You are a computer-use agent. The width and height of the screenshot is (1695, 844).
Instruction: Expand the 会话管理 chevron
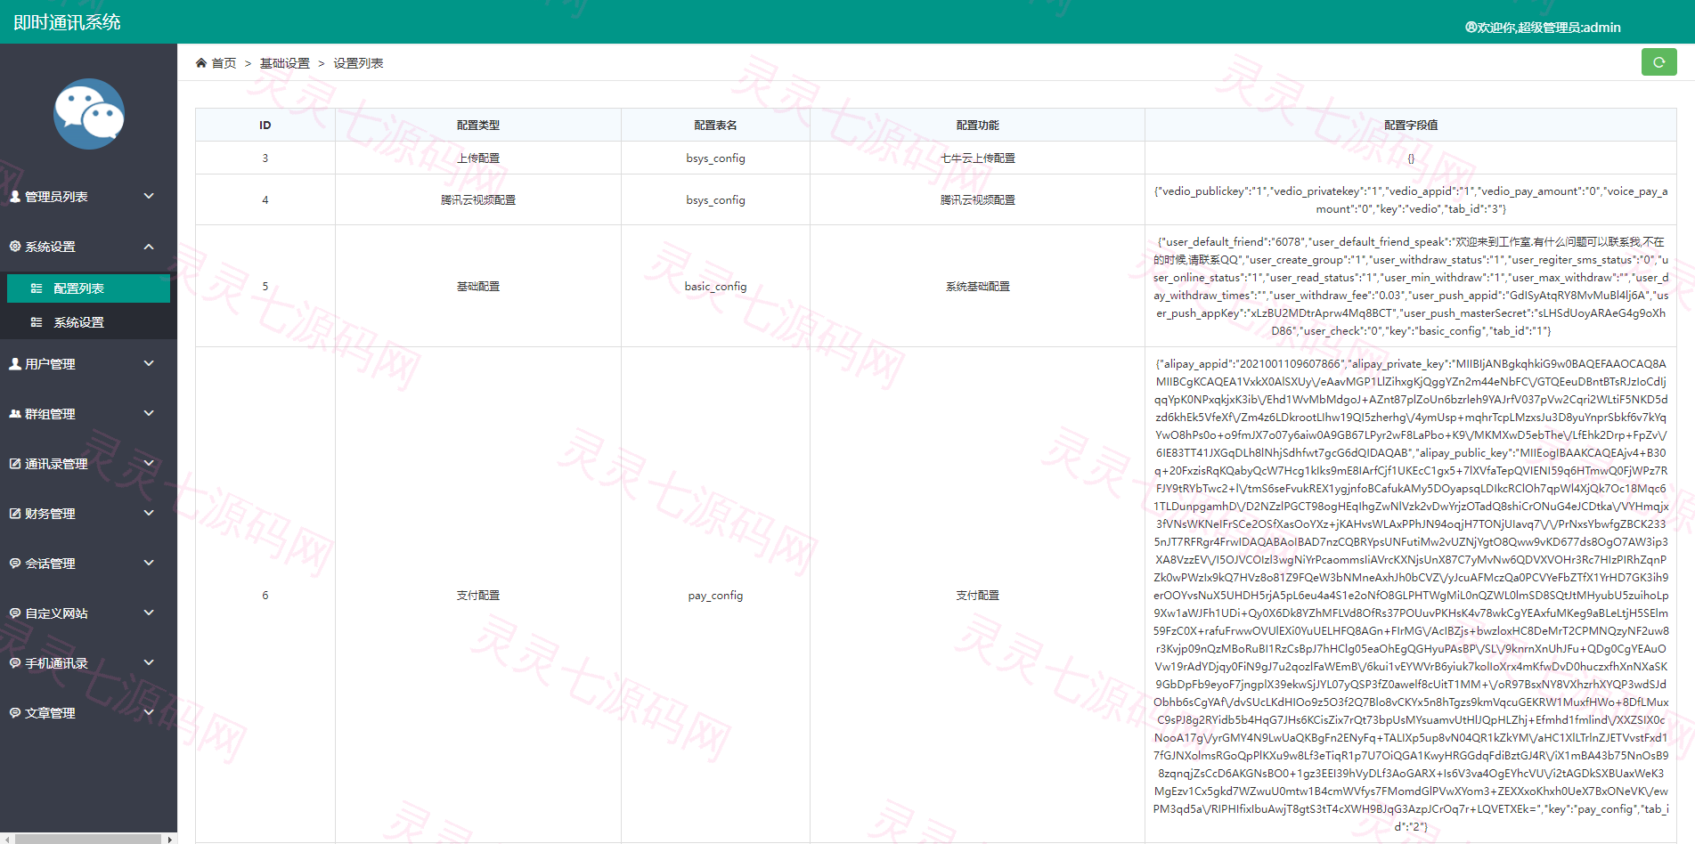[149, 563]
